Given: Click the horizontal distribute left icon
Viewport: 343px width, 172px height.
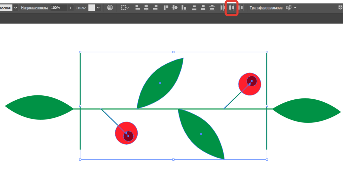Looking at the screenshot, I should click(222, 8).
